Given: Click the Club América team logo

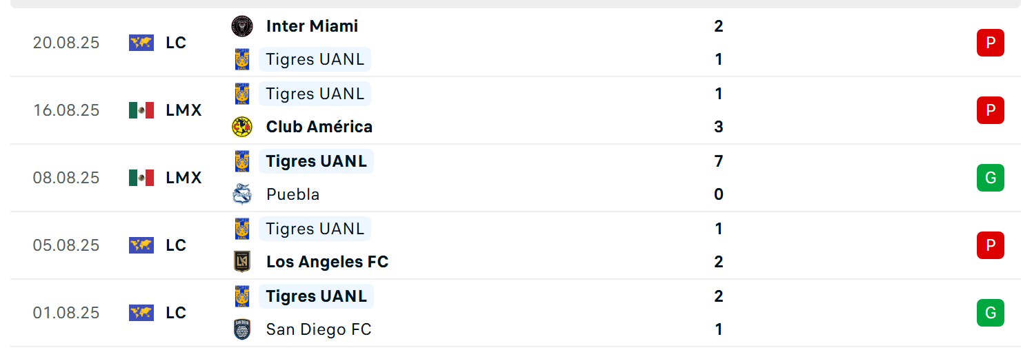Looking at the screenshot, I should pyautogui.click(x=241, y=127).
